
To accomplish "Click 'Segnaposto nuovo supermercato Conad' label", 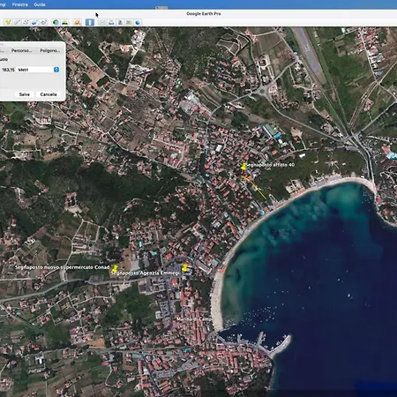I will [x=62, y=267].
